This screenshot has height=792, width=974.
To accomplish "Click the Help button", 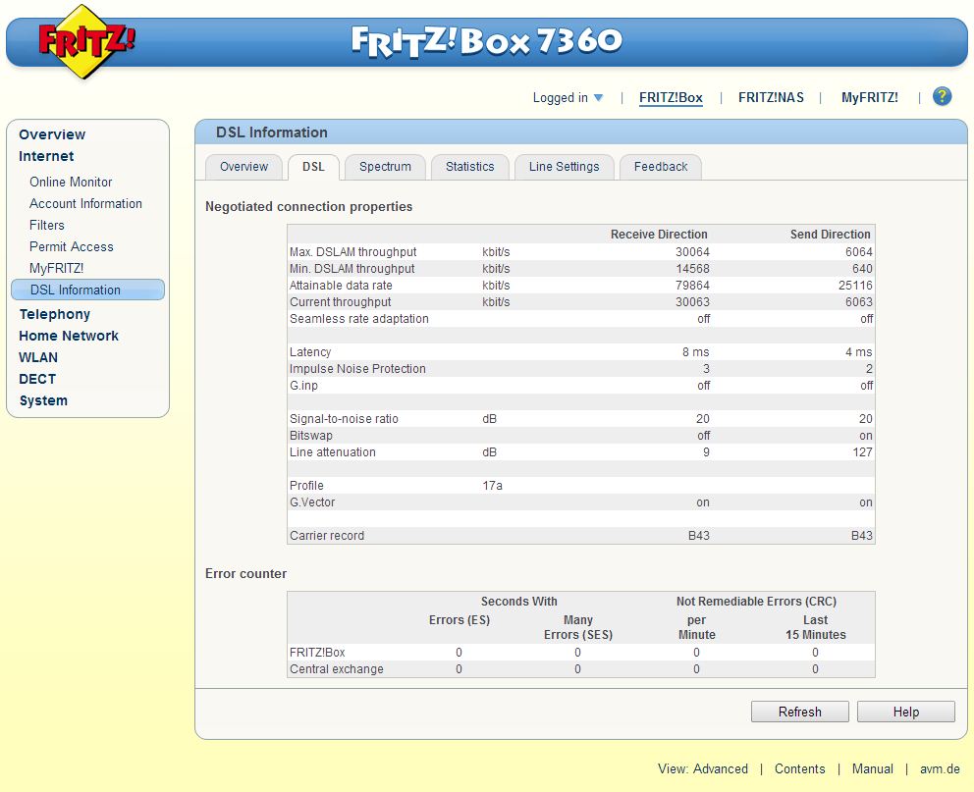I will 905,712.
